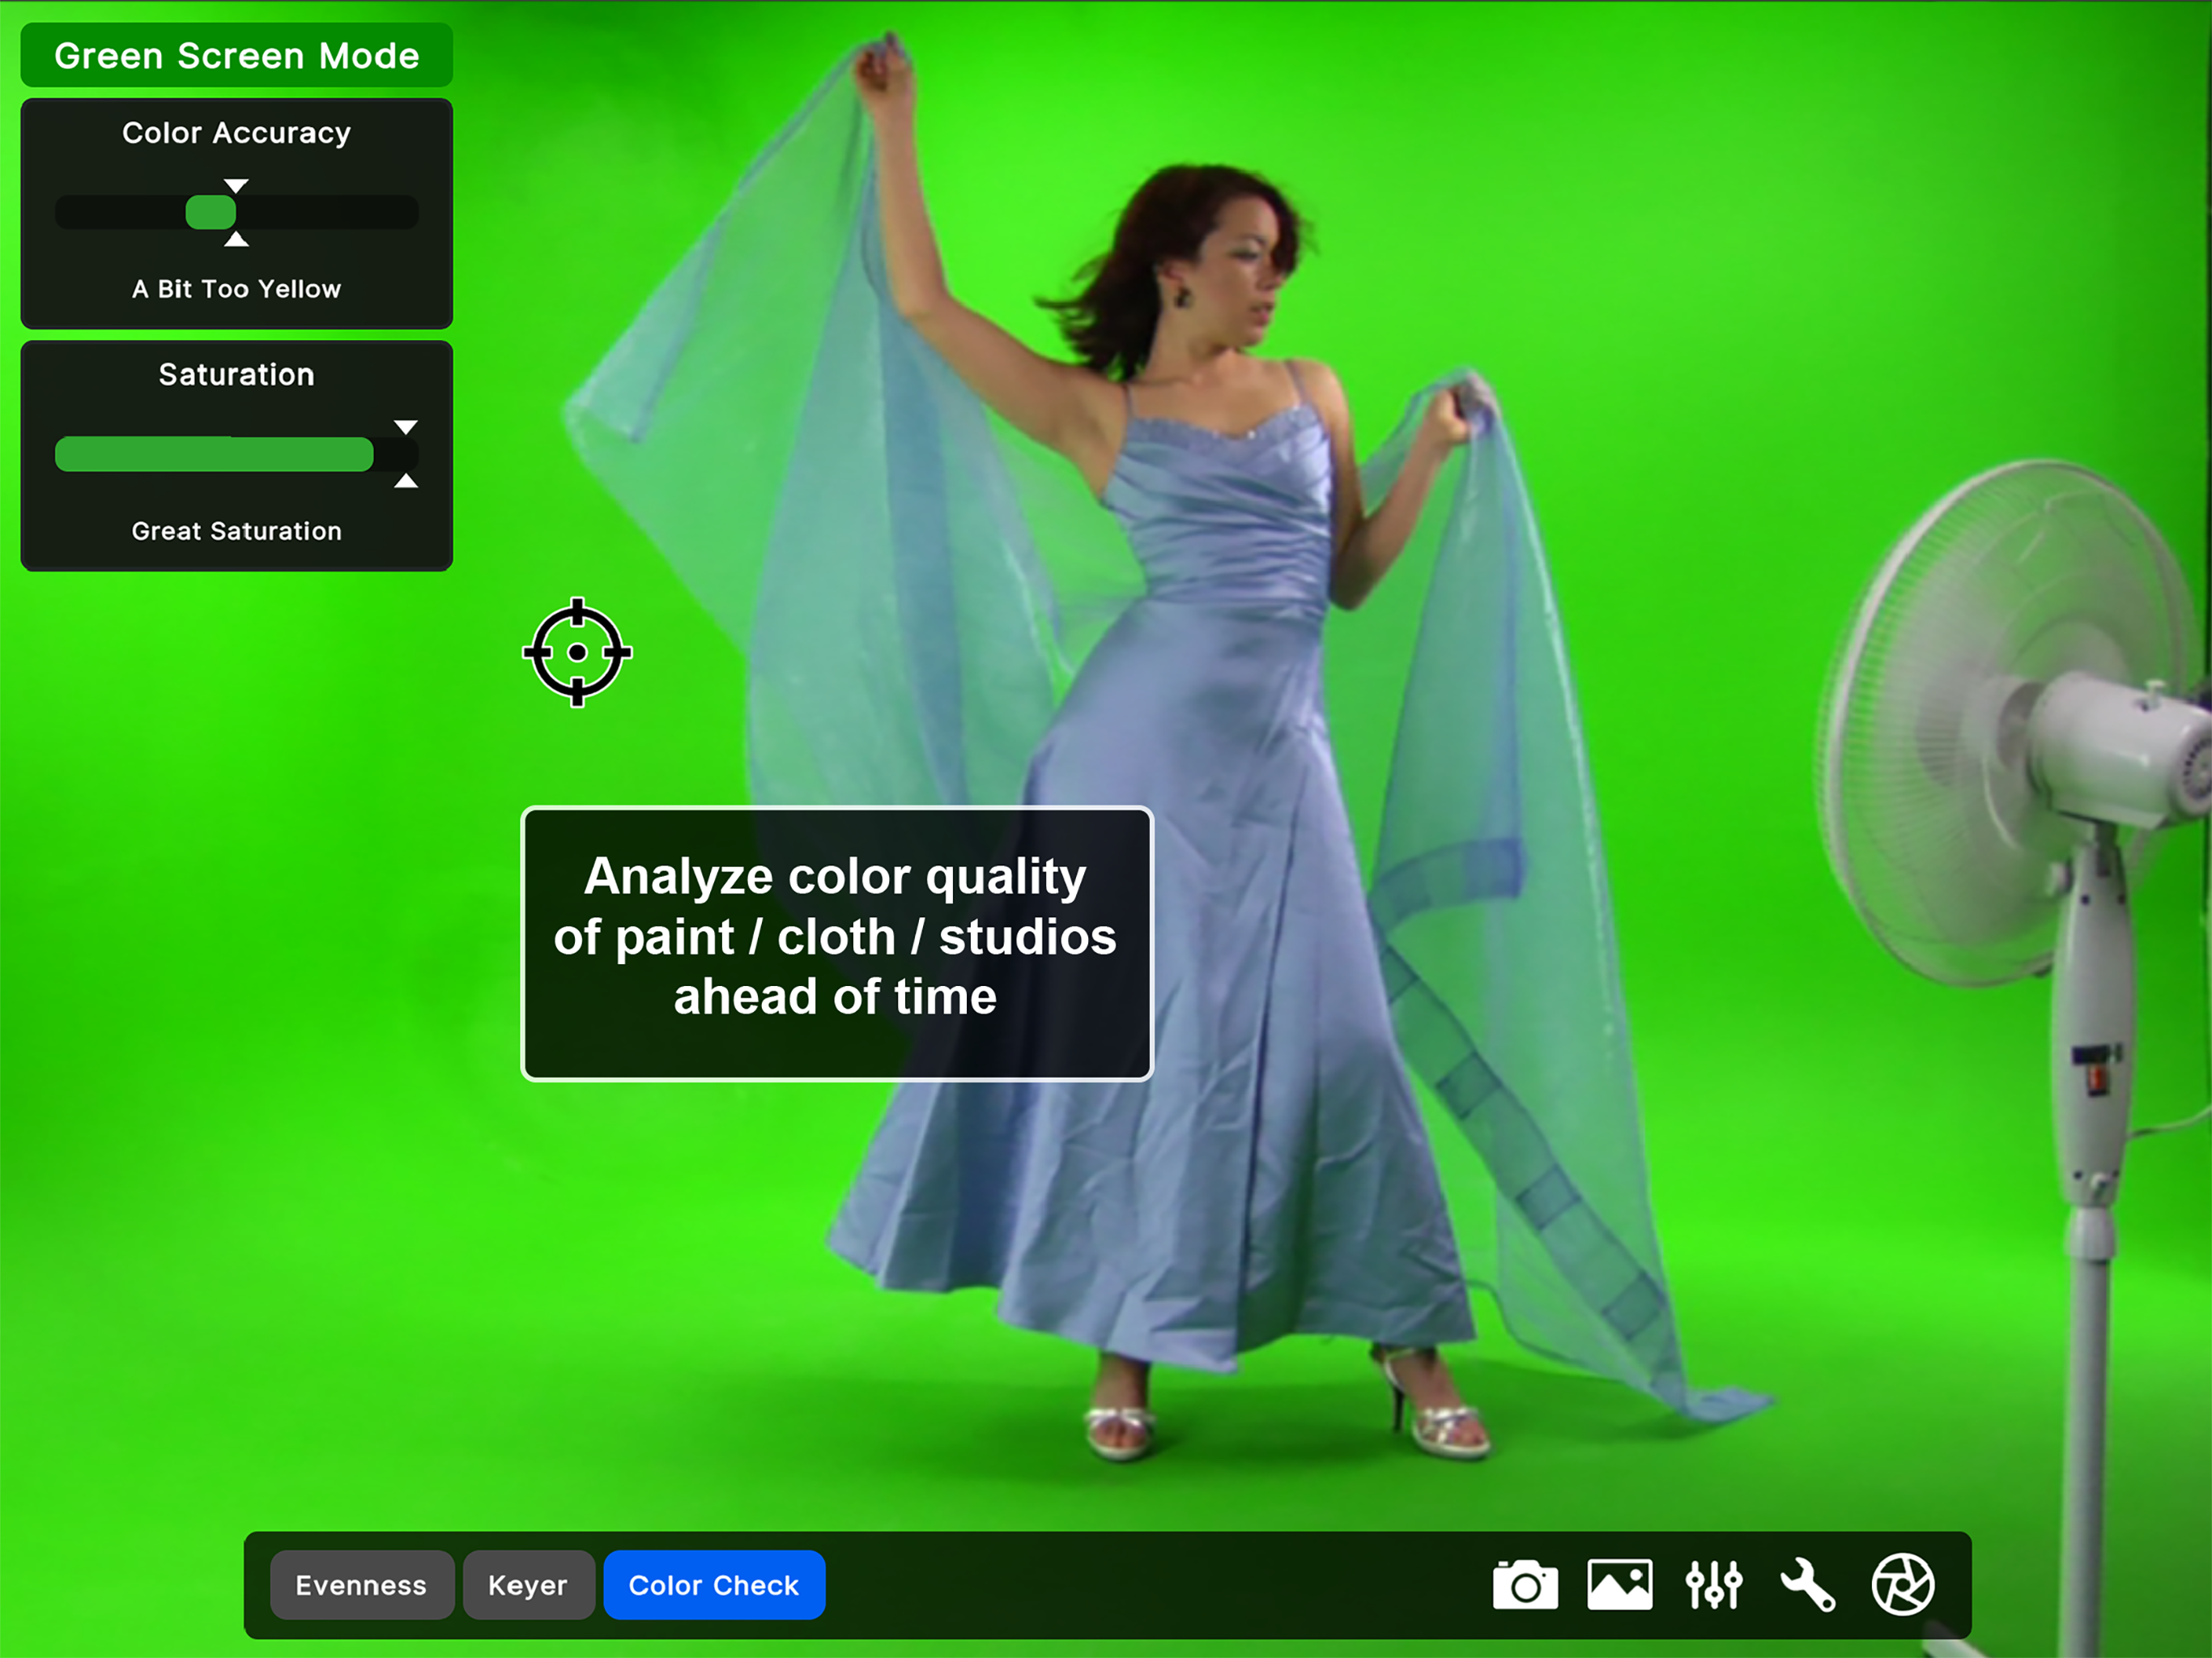
Task: Click the green Color Accuracy indicator
Action: 211,212
